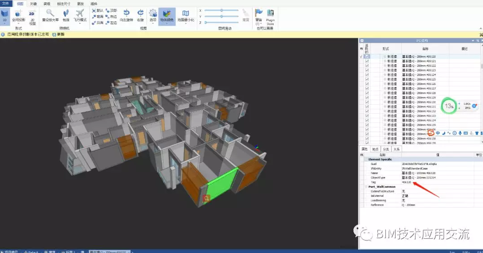483x253 pixels.
Task: Click the info icon in yellow notification bar
Action: point(3,35)
